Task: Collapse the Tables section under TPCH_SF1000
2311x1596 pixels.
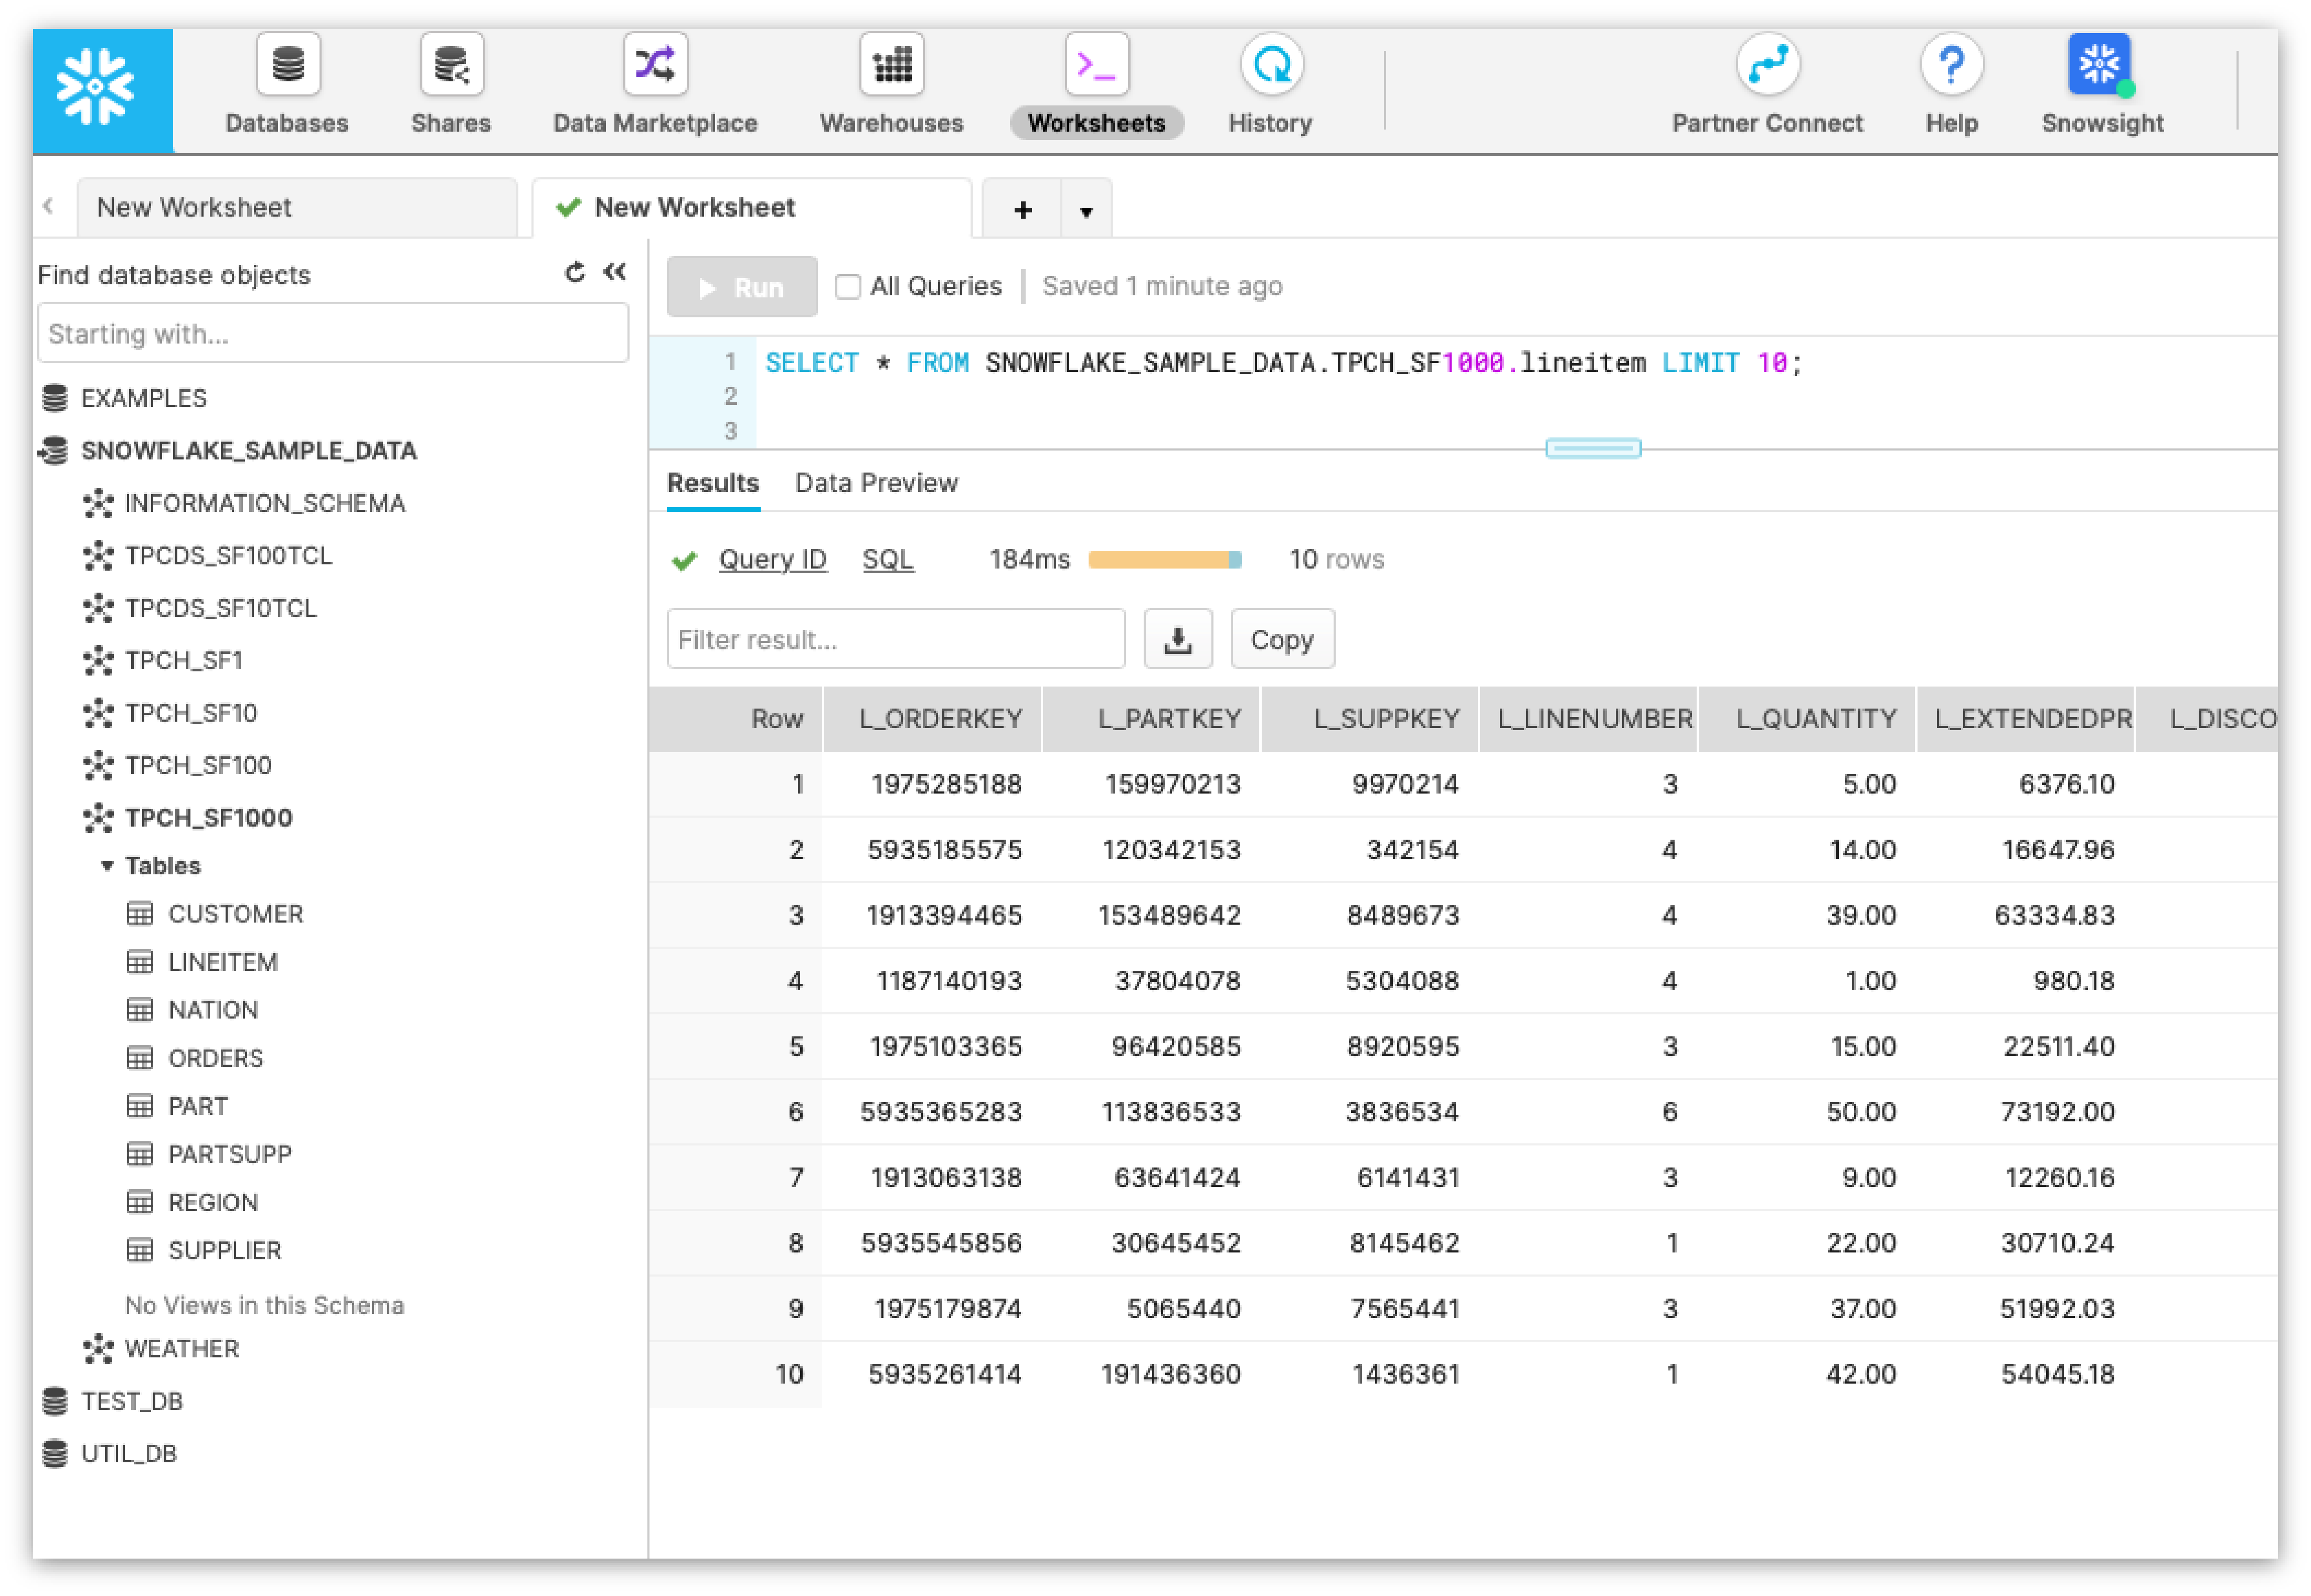Action: pyautogui.click(x=109, y=866)
